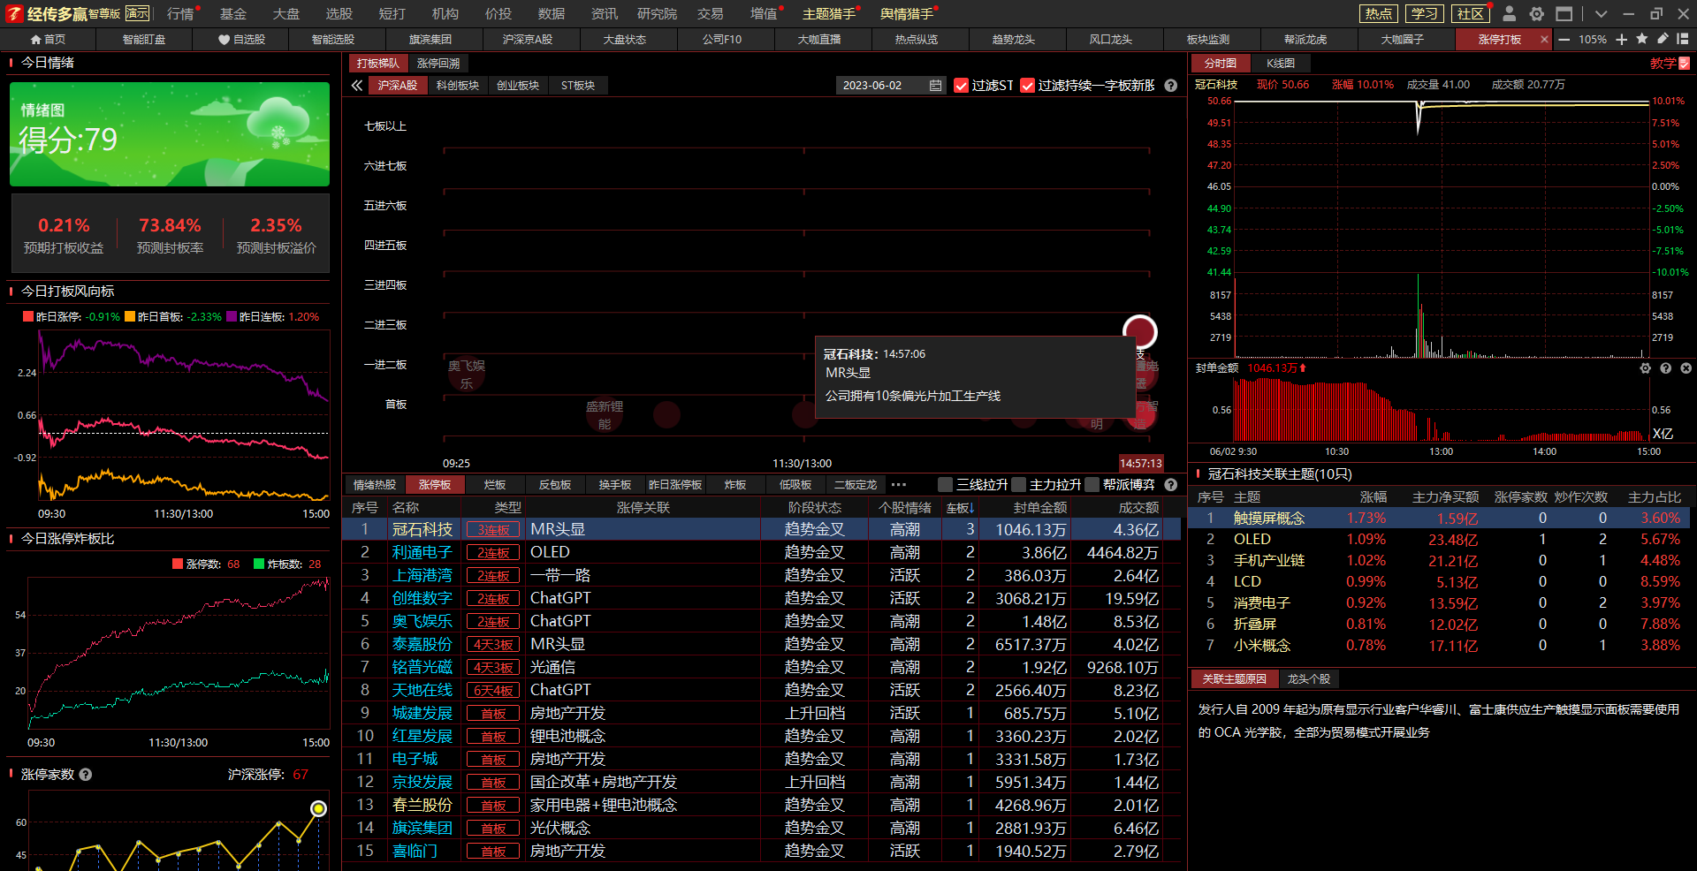Open help icon next to 帮派博弈
Screen dimensions: 1697x871
pos(1171,484)
